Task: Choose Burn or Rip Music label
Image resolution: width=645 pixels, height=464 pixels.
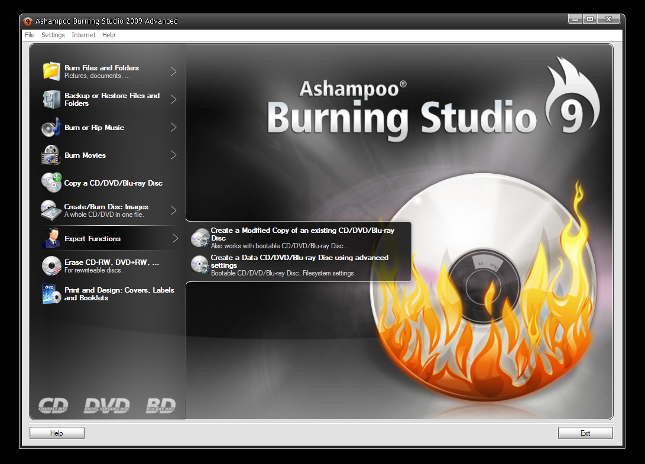Action: pyautogui.click(x=94, y=128)
